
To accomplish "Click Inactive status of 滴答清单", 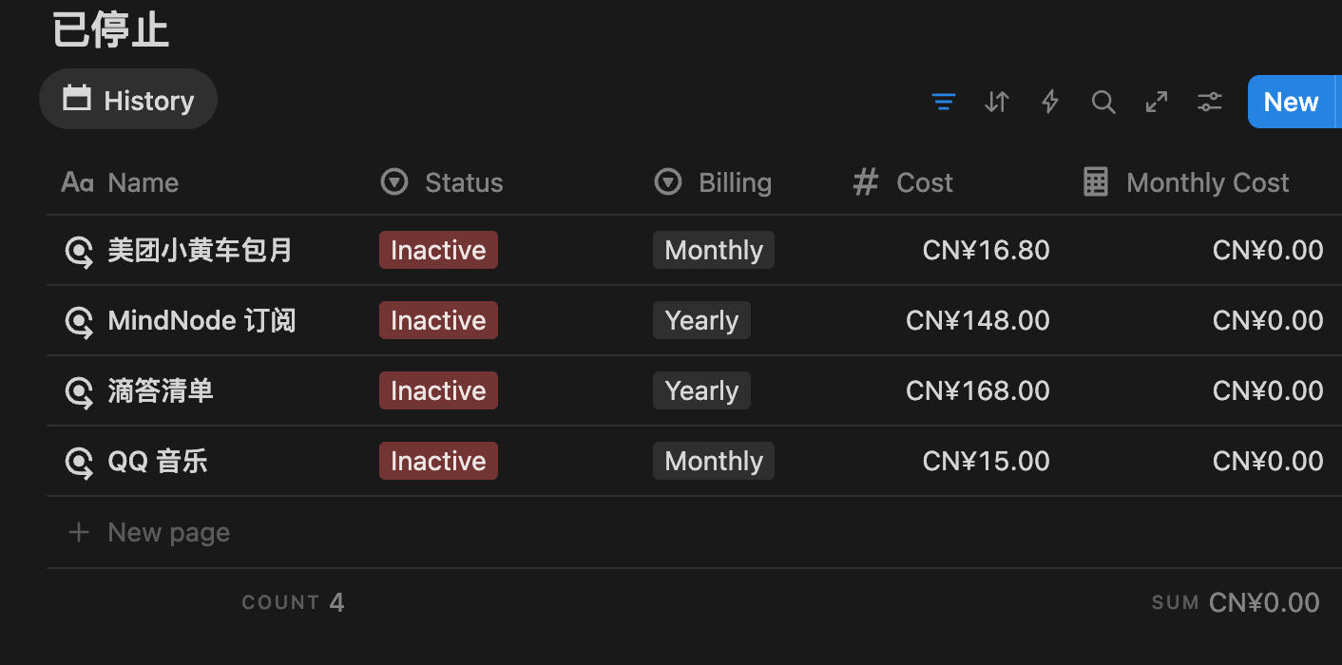I will [x=438, y=390].
